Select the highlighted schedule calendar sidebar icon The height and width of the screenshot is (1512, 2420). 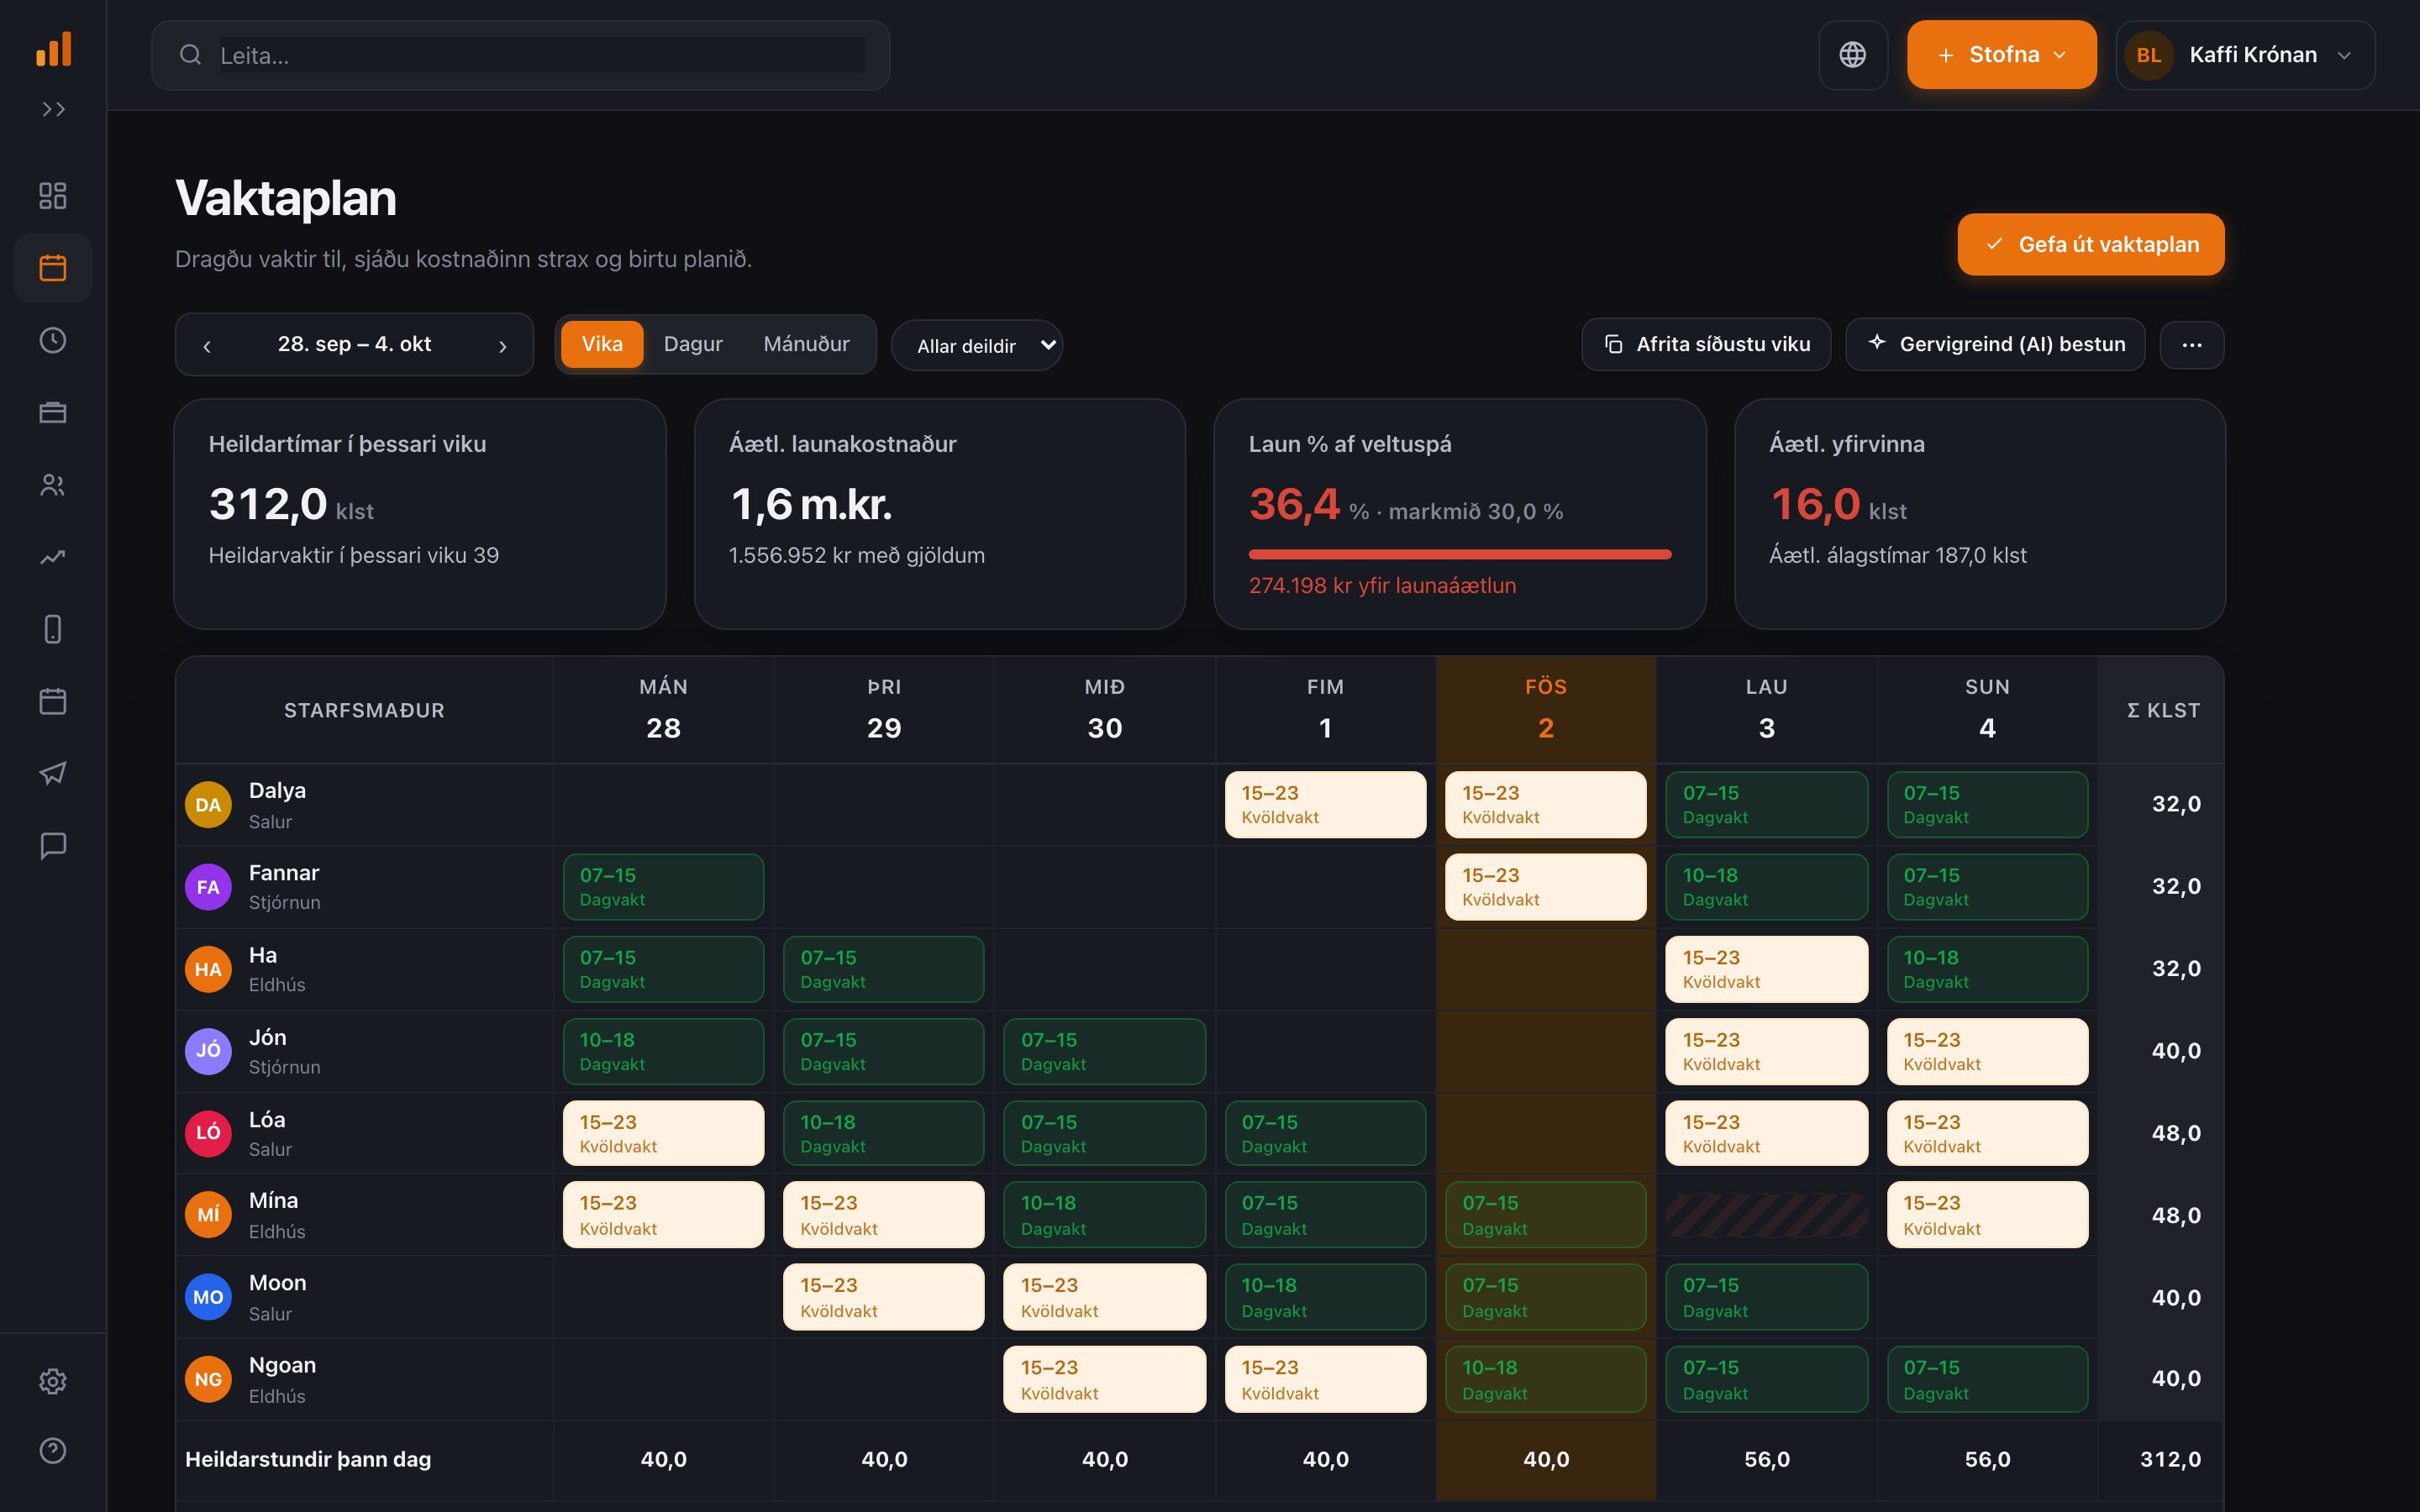coord(53,268)
